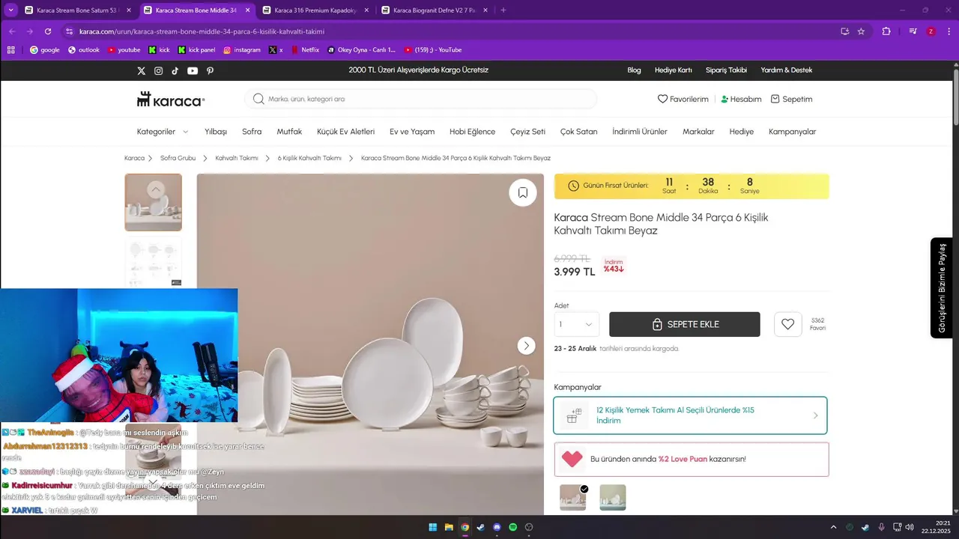The height and width of the screenshot is (539, 959).
Task: Open Hediye Kartı link
Action: click(673, 70)
